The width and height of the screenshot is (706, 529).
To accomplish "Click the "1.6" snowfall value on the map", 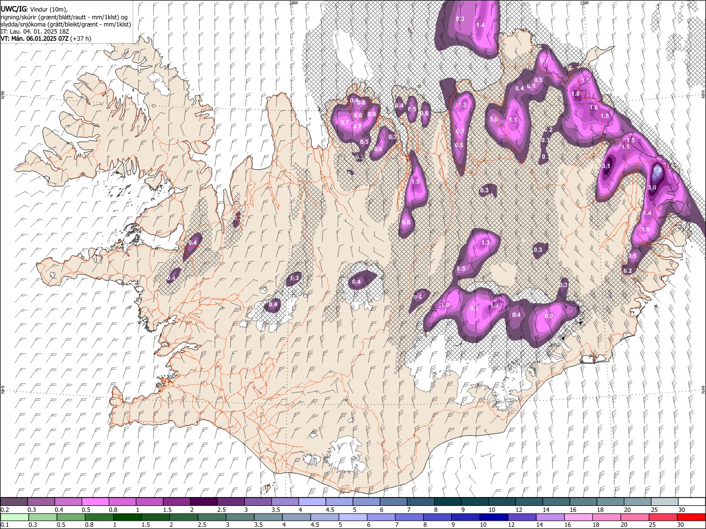I will 594,107.
